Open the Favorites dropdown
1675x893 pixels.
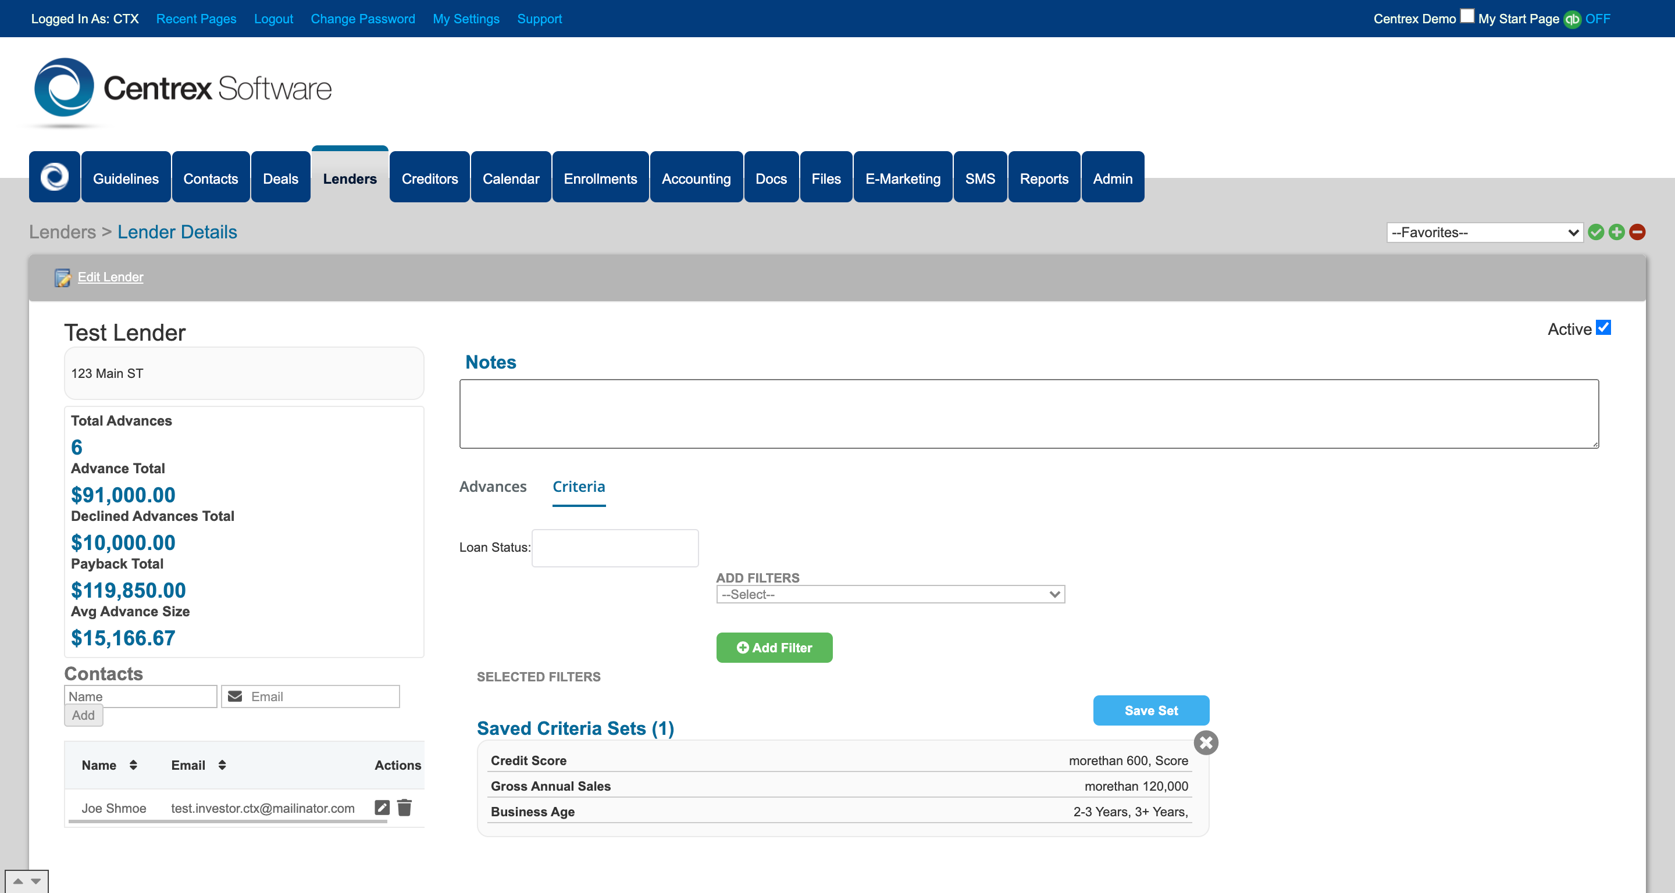tap(1484, 232)
